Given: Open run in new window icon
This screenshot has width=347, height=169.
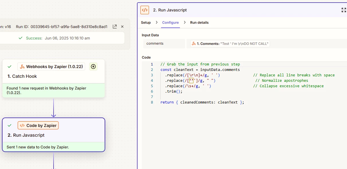Looking at the screenshot, I should point(115,27).
